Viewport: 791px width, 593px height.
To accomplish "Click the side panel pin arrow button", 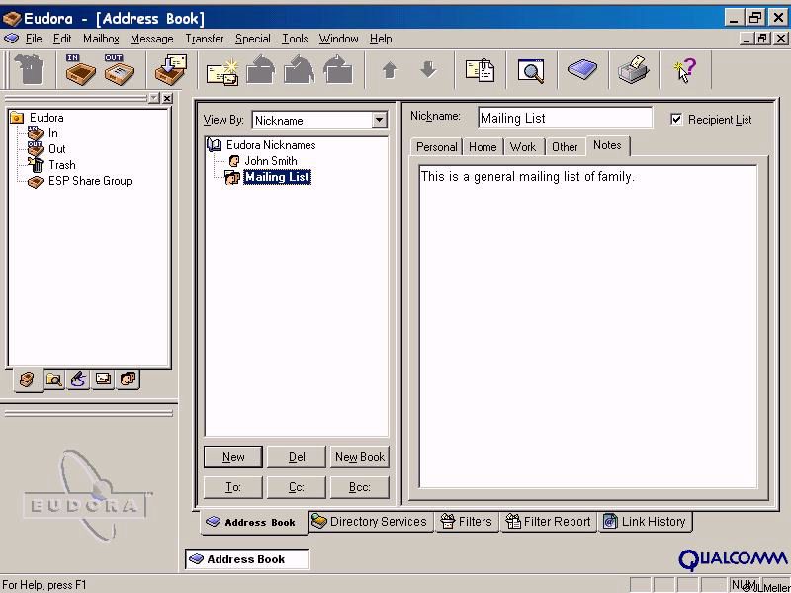I will [154, 98].
